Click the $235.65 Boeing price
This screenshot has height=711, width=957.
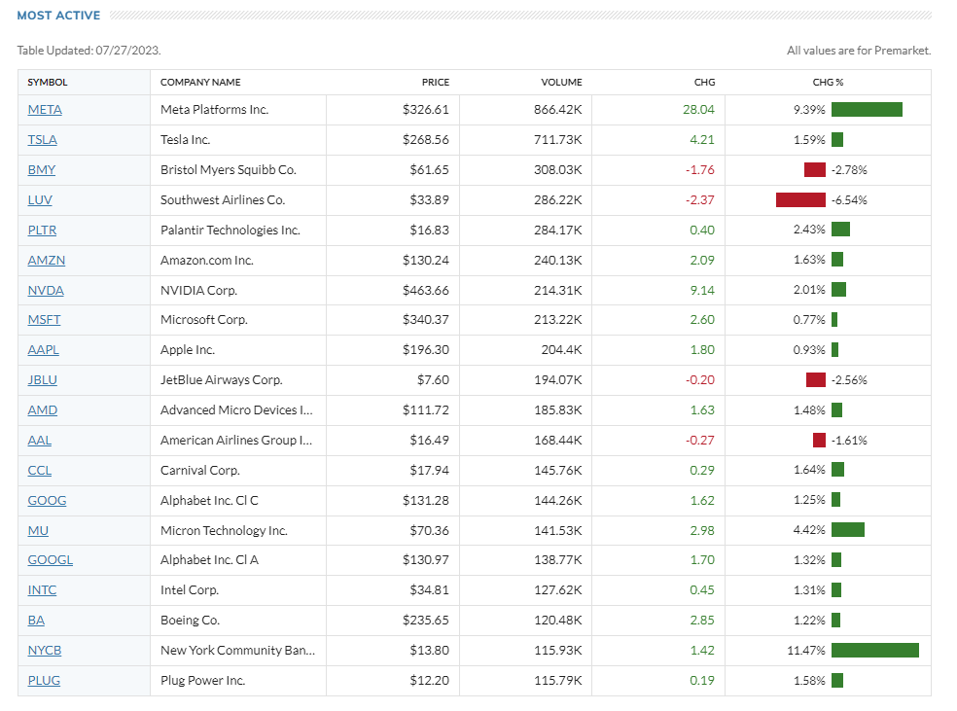pyautogui.click(x=425, y=621)
